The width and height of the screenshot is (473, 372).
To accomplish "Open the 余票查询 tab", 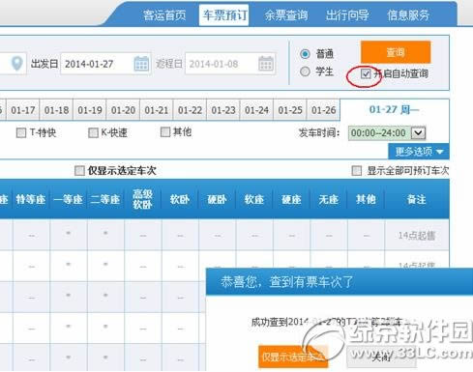I will click(286, 15).
